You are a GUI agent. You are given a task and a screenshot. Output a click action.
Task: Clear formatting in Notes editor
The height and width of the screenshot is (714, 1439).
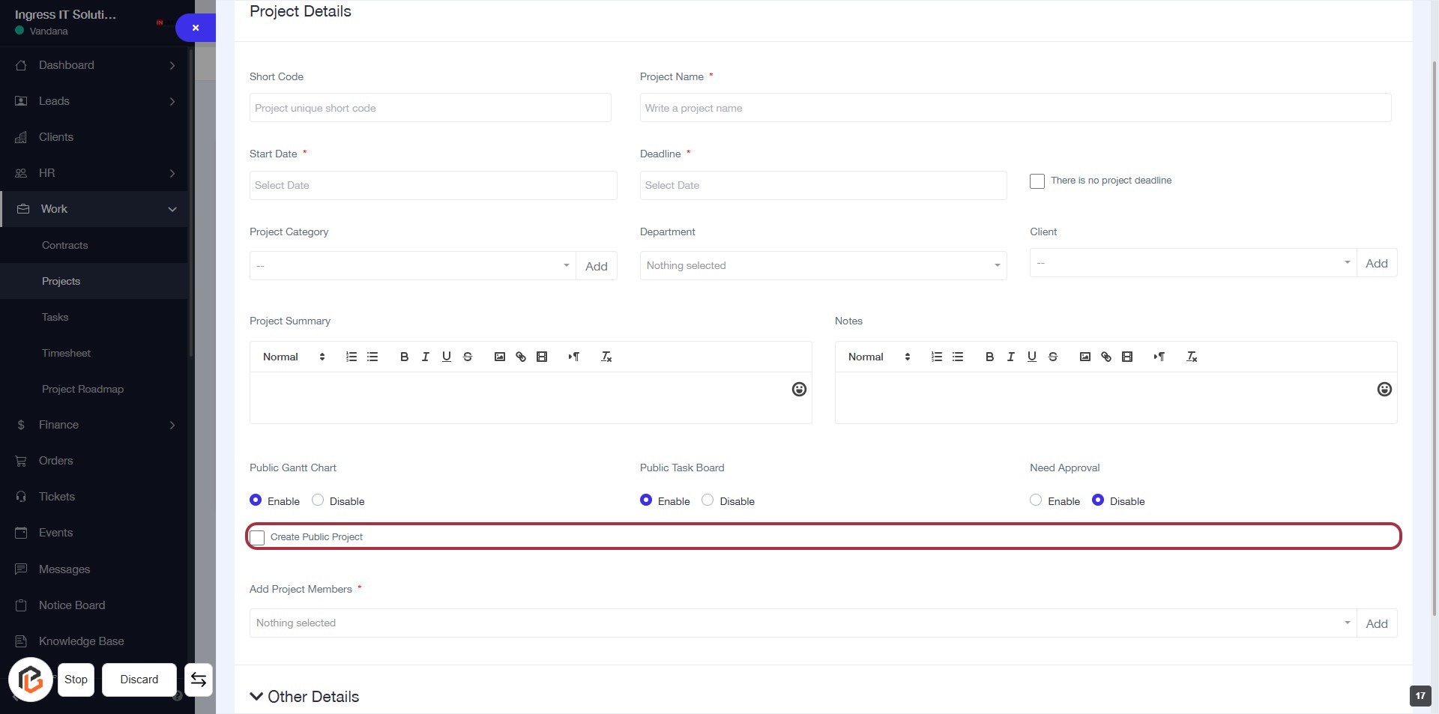click(x=1192, y=357)
